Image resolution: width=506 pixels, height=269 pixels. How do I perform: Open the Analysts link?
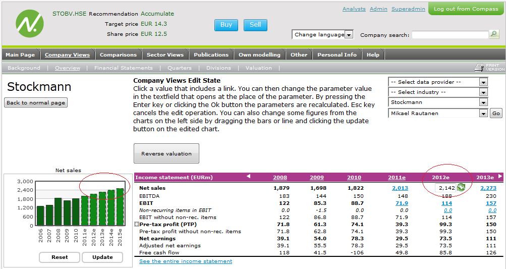354,9
